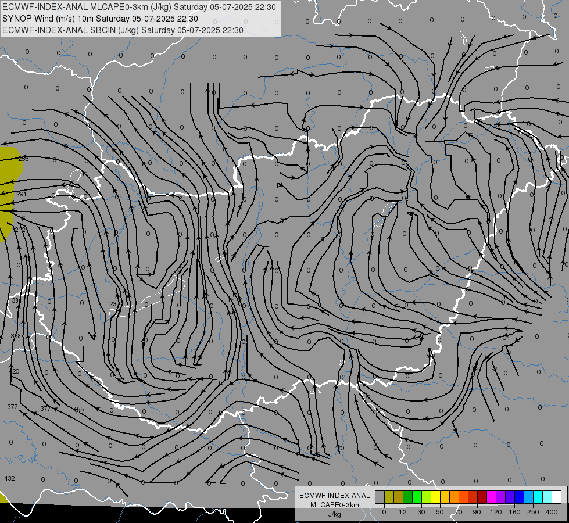This screenshot has height=523, width=569.
Task: Click the legend tick label '250'
Action: click(x=533, y=512)
